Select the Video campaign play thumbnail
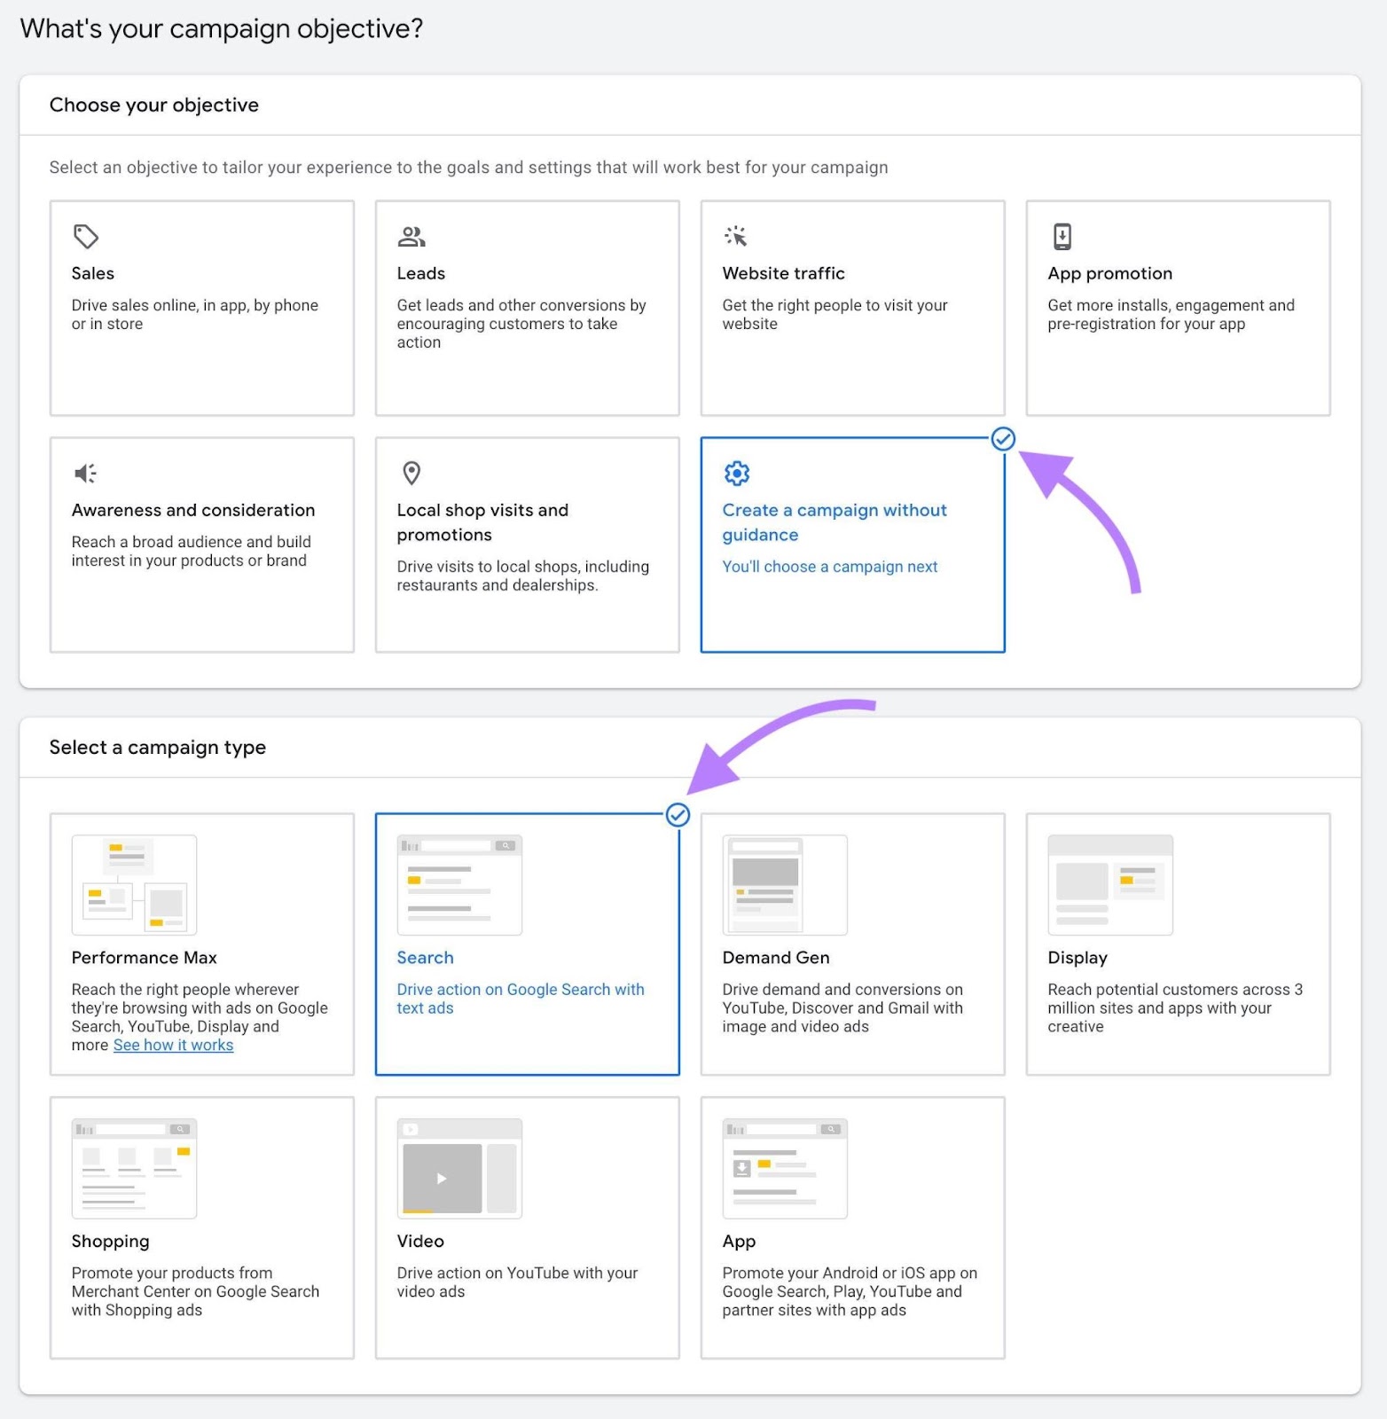The height and width of the screenshot is (1419, 1387). [x=459, y=1169]
